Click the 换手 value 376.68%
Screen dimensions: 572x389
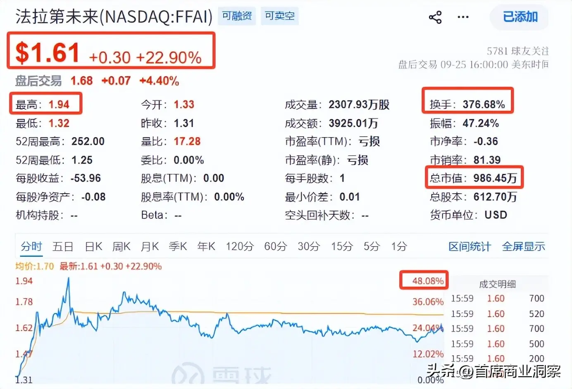click(484, 104)
